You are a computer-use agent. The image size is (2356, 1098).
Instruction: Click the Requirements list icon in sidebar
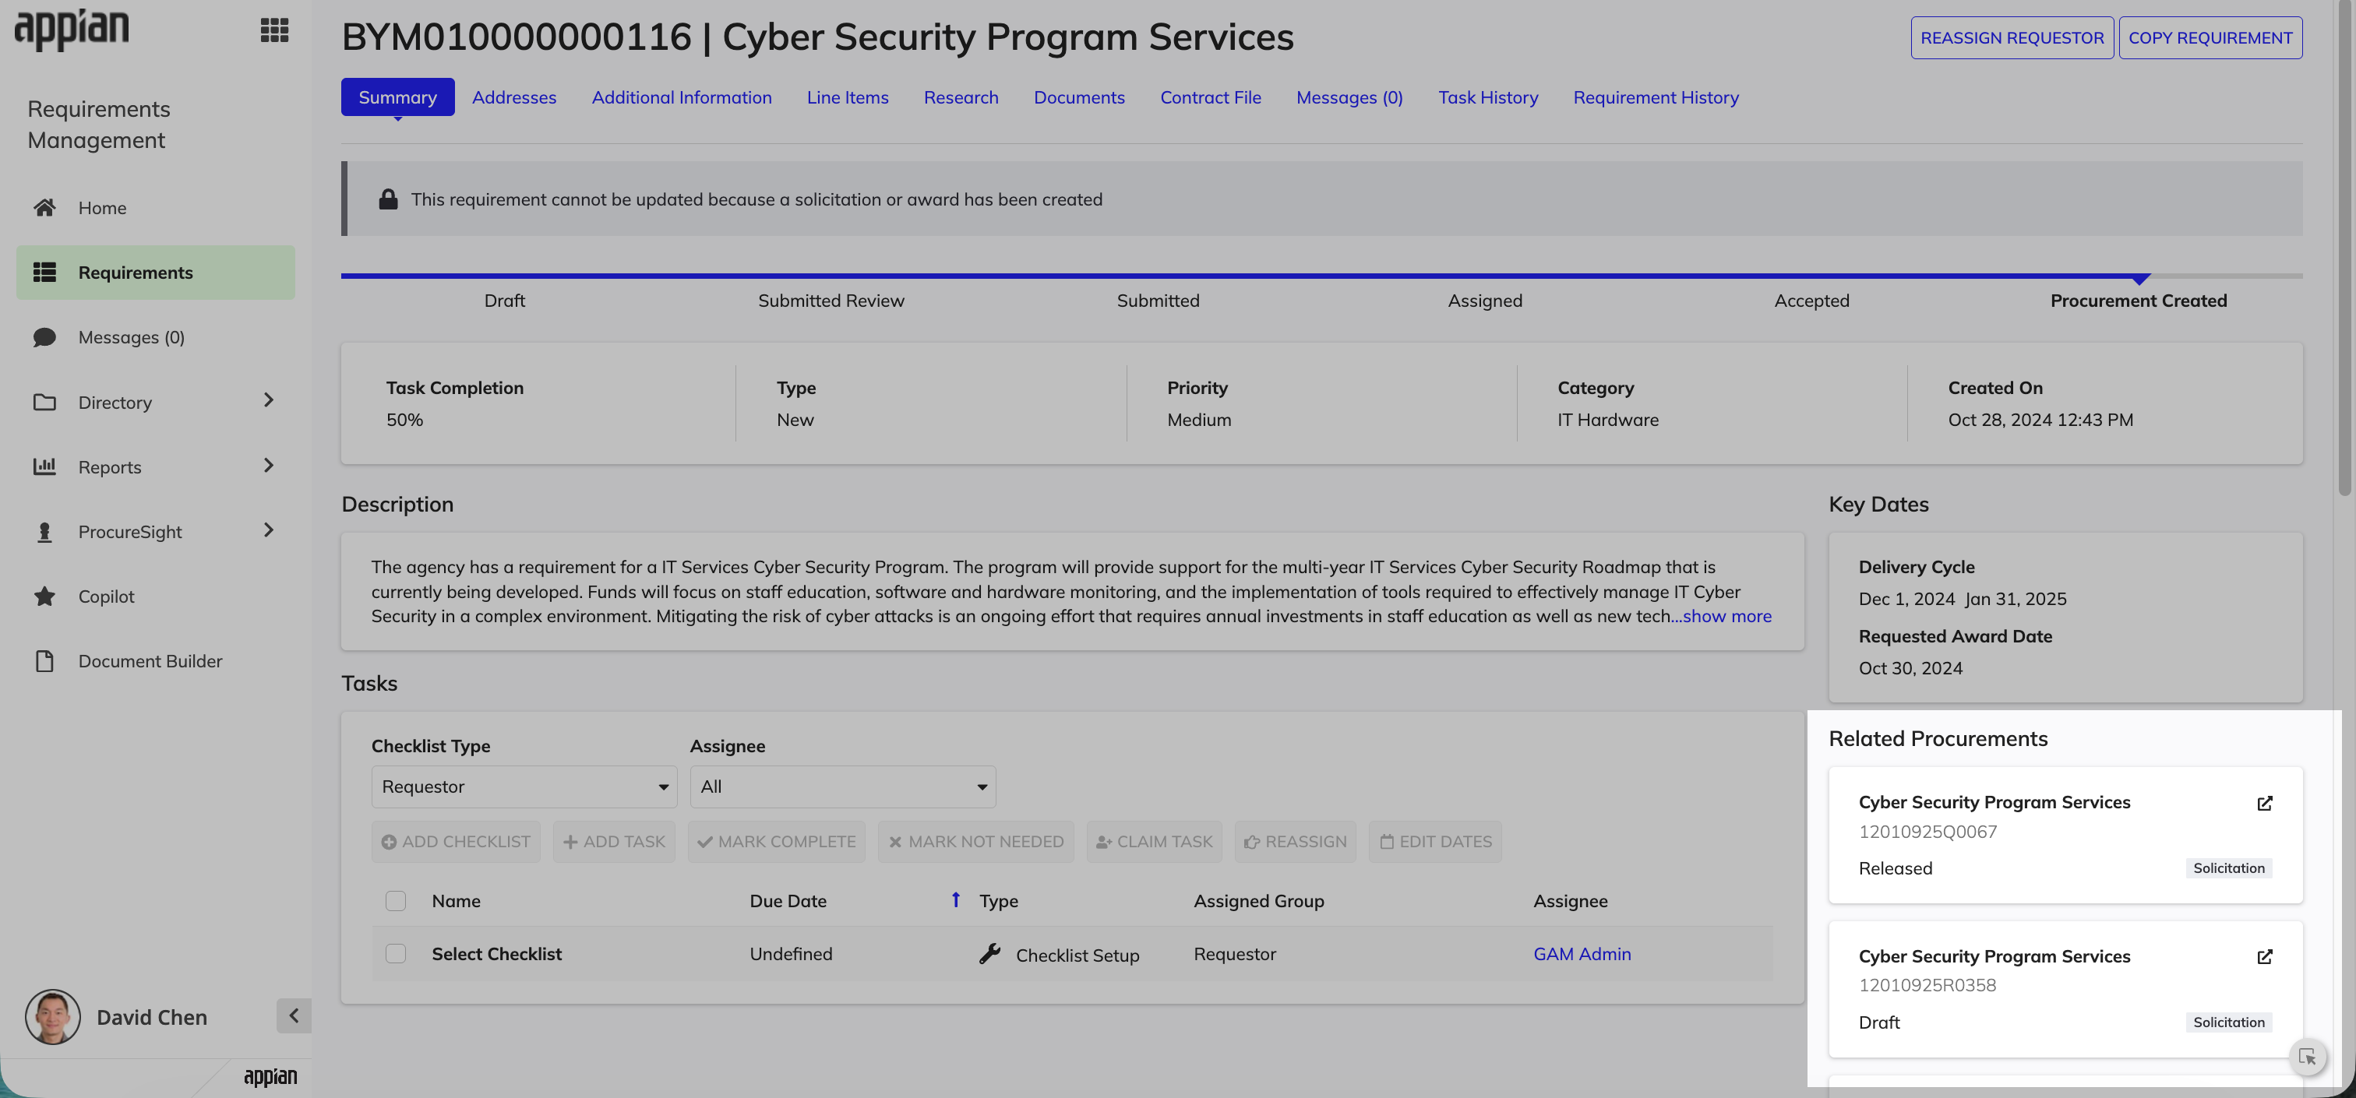point(45,273)
